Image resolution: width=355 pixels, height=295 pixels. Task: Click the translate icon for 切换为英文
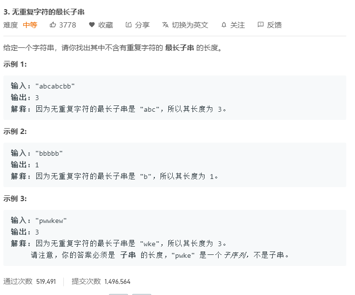click(165, 25)
